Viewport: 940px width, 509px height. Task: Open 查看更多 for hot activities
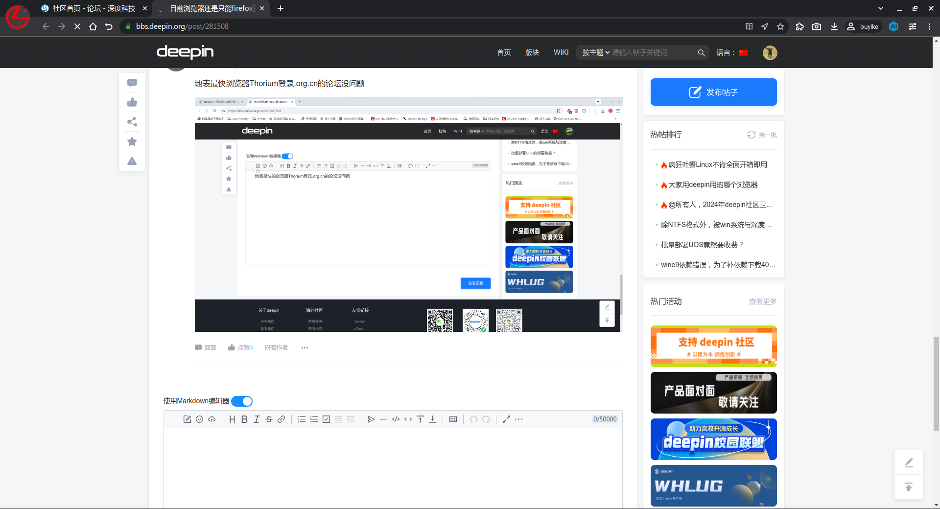pyautogui.click(x=763, y=301)
